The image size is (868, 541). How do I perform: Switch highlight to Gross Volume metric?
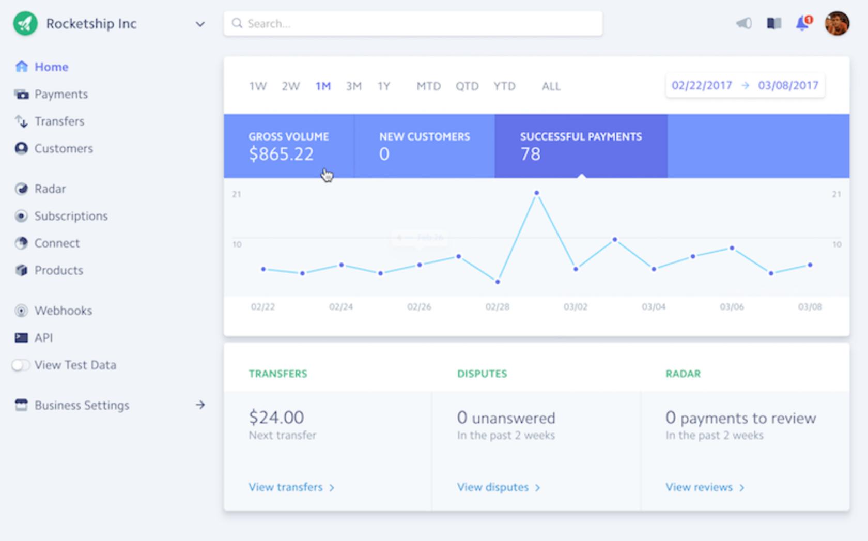click(288, 146)
